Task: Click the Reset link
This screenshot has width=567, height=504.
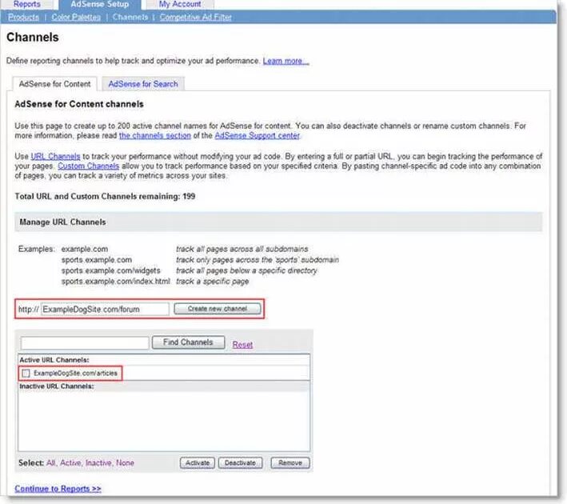Action: pos(242,345)
